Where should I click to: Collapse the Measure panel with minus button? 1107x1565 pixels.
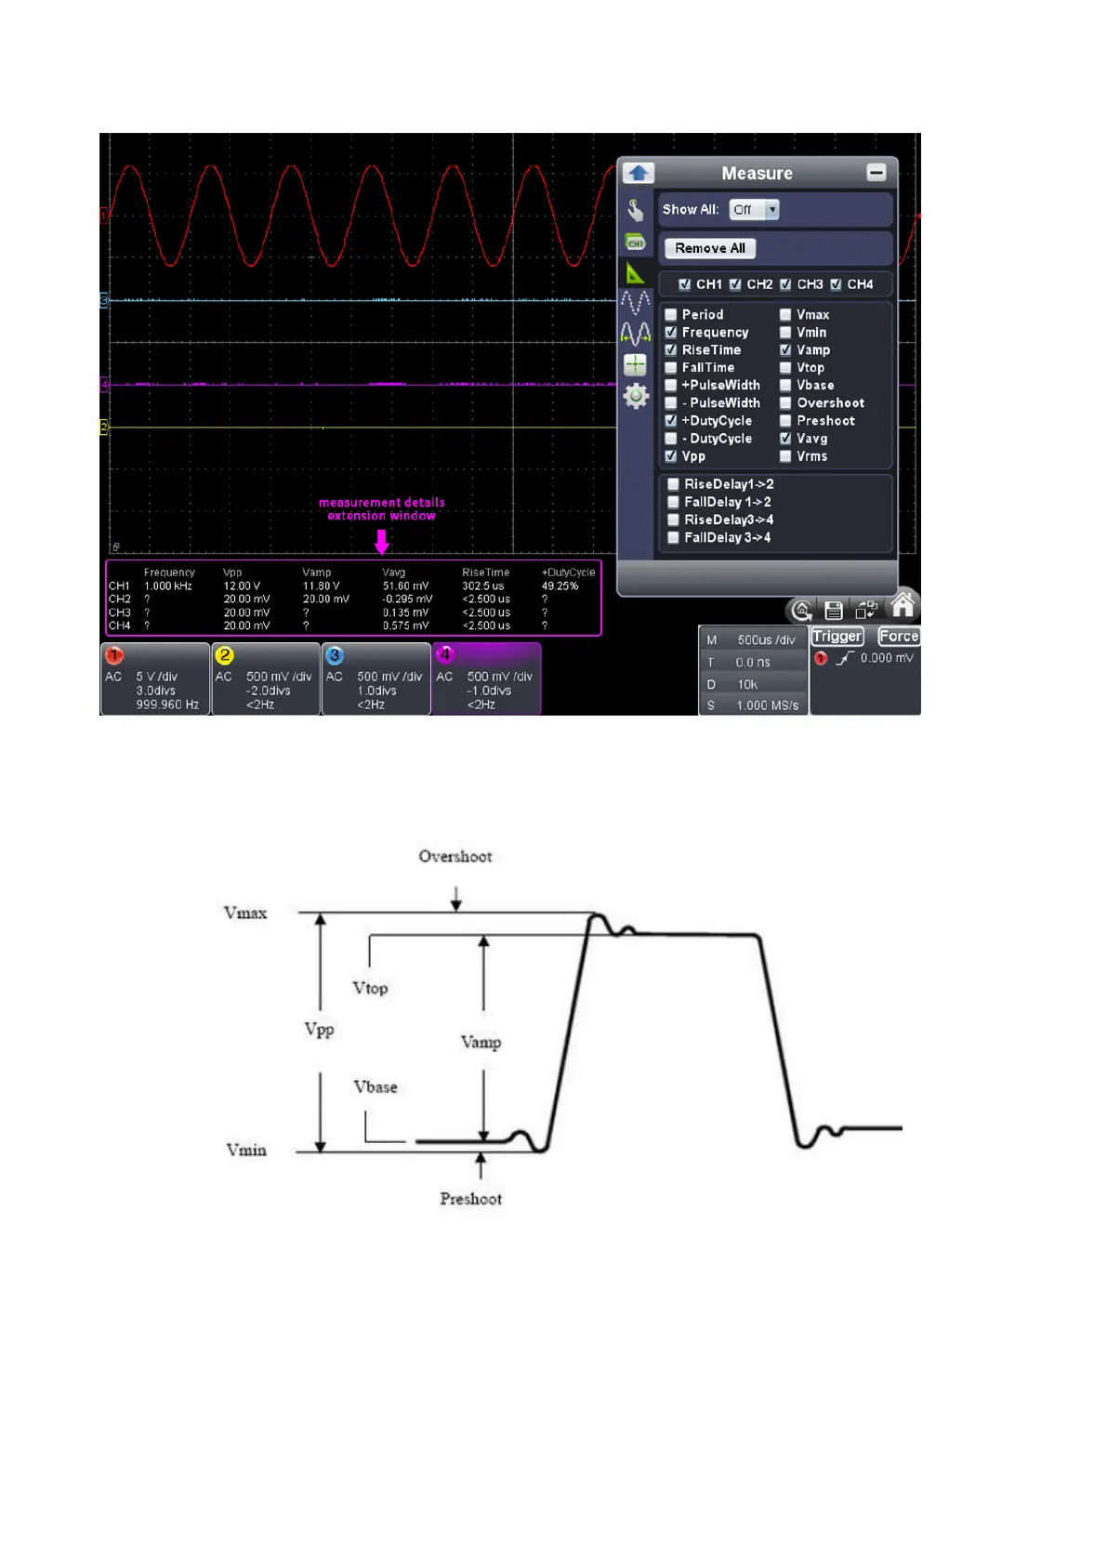click(x=876, y=173)
